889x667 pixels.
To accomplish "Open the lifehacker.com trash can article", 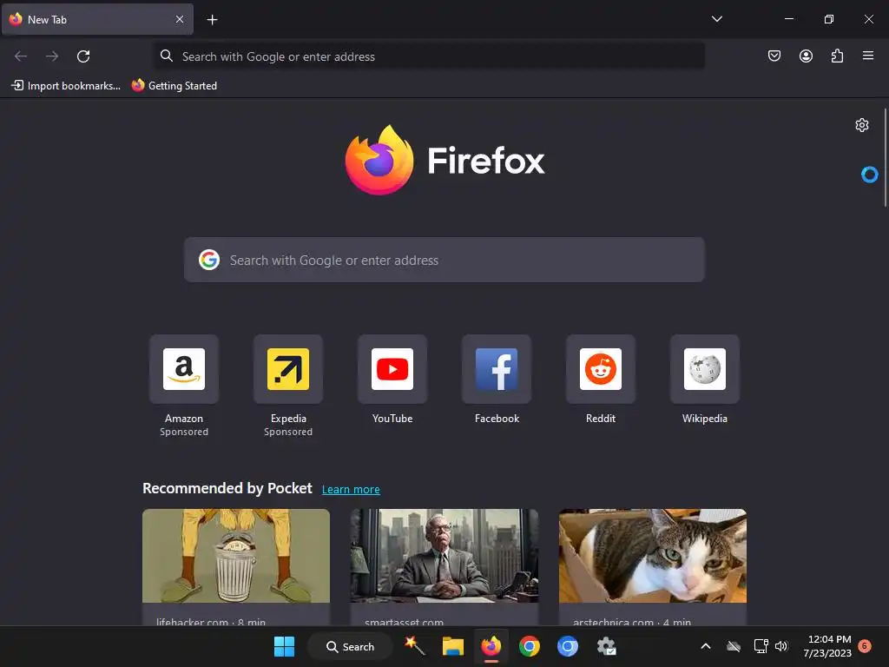I will coord(236,567).
